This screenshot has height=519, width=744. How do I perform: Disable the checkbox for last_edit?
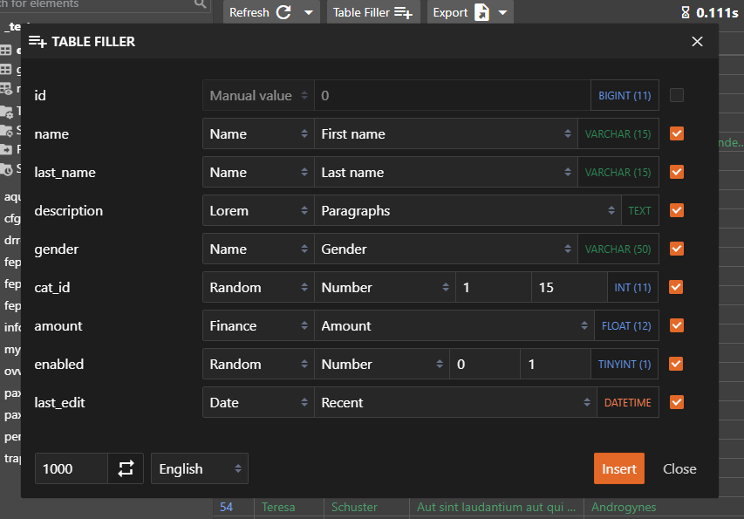(x=676, y=402)
